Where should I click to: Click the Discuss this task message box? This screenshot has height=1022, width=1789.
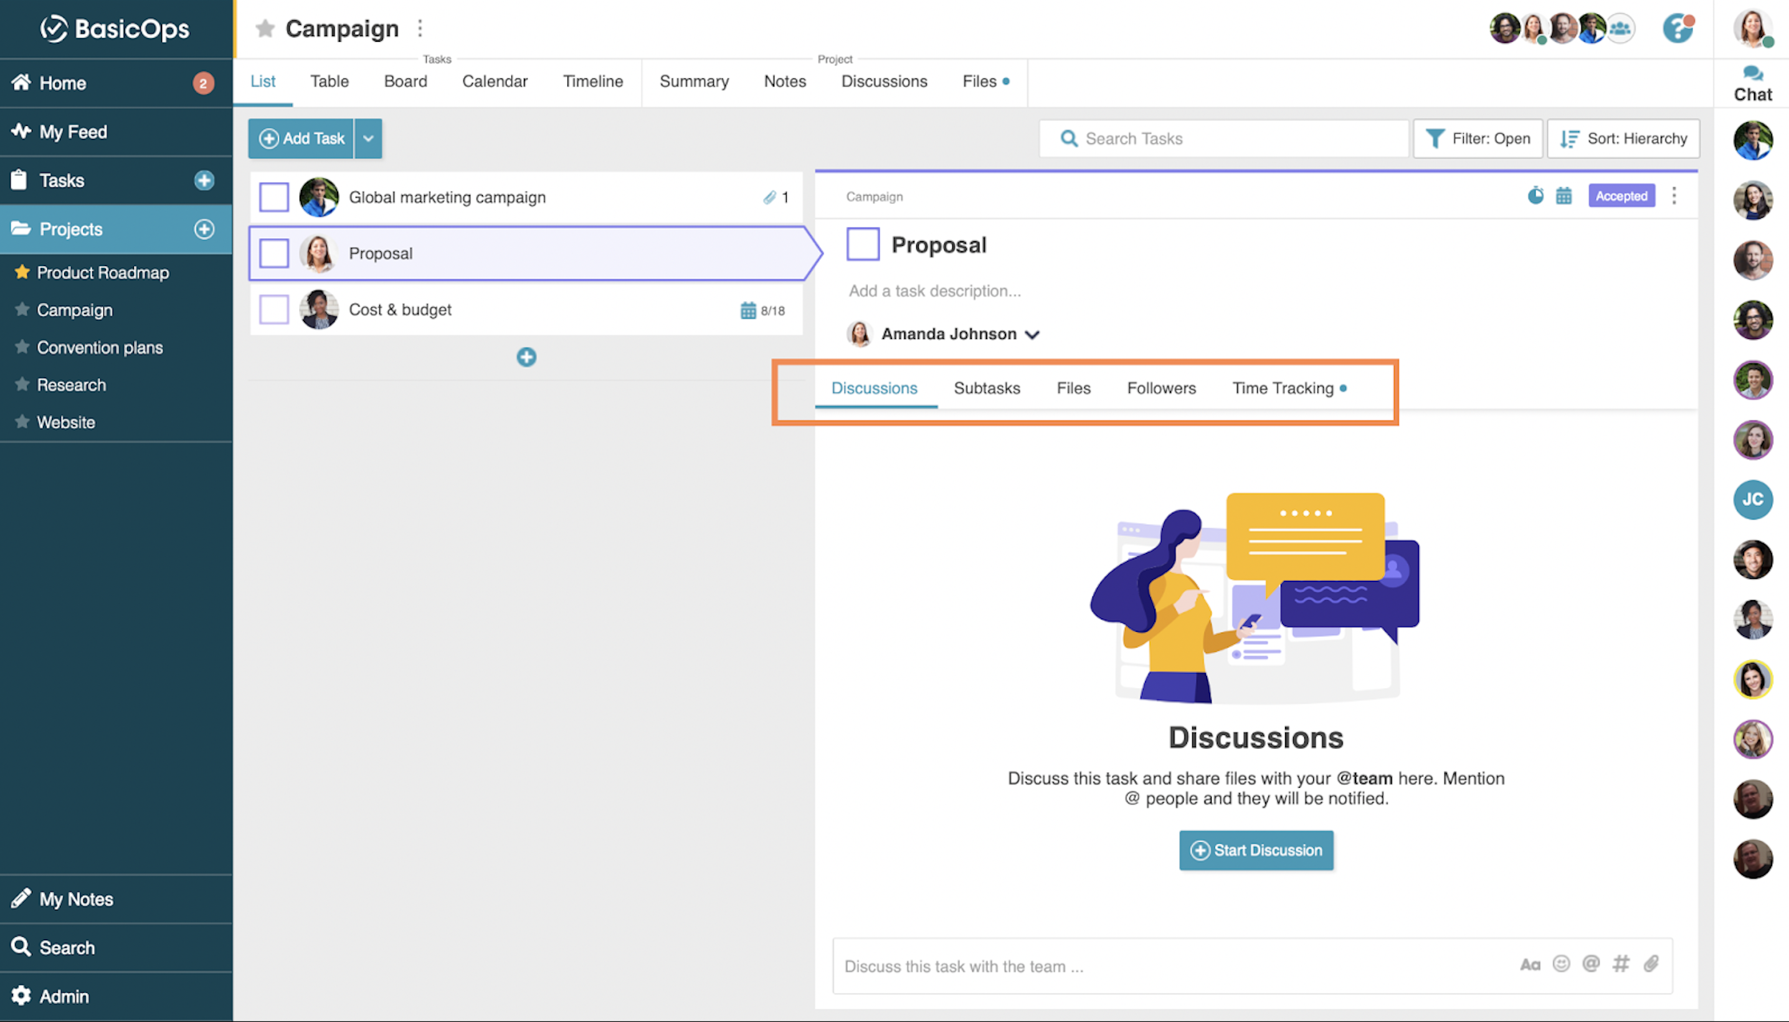pyautogui.click(x=1252, y=966)
